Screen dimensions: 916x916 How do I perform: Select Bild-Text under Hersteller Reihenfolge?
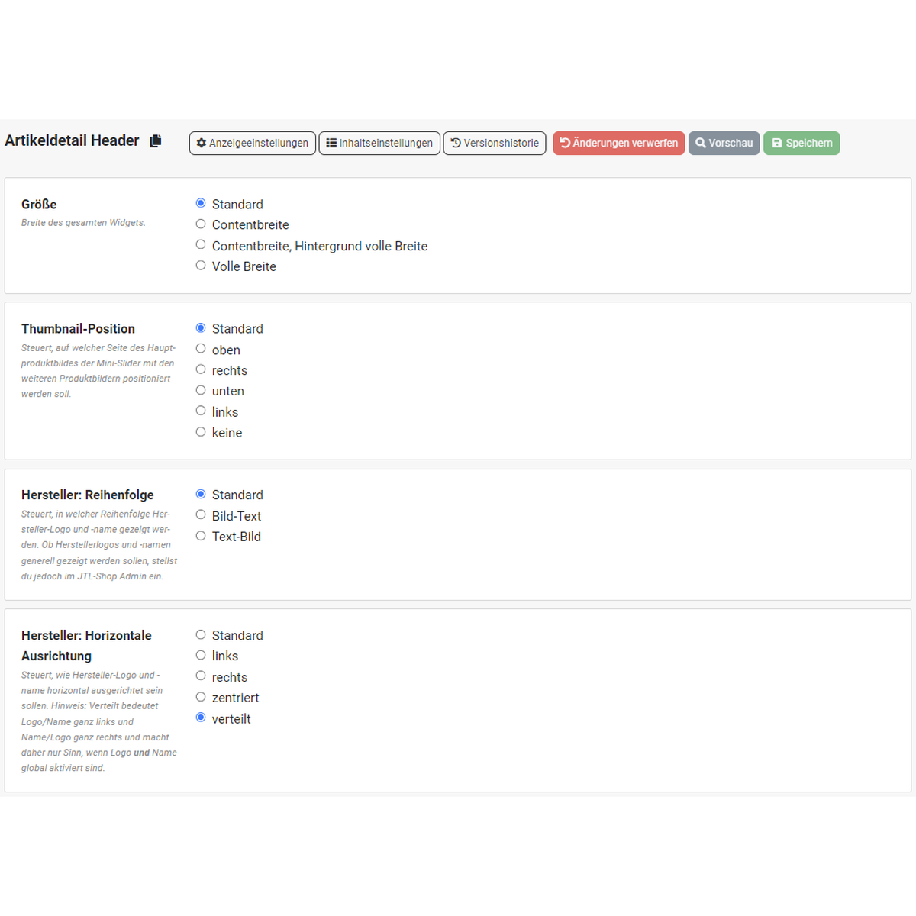pos(200,514)
